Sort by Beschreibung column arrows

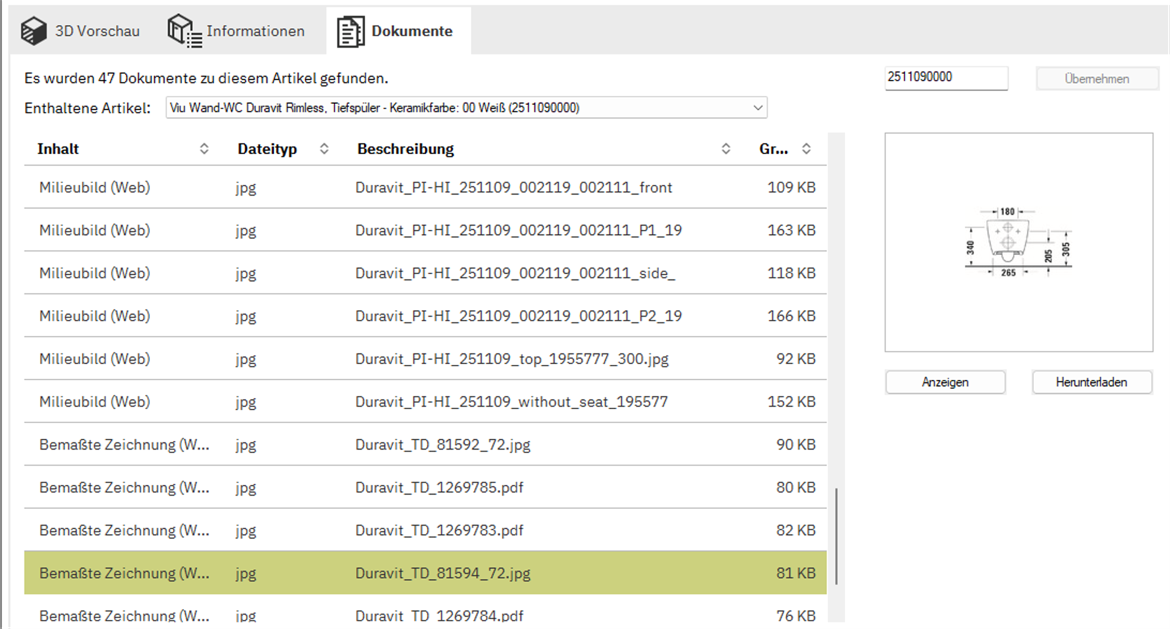pyautogui.click(x=726, y=149)
